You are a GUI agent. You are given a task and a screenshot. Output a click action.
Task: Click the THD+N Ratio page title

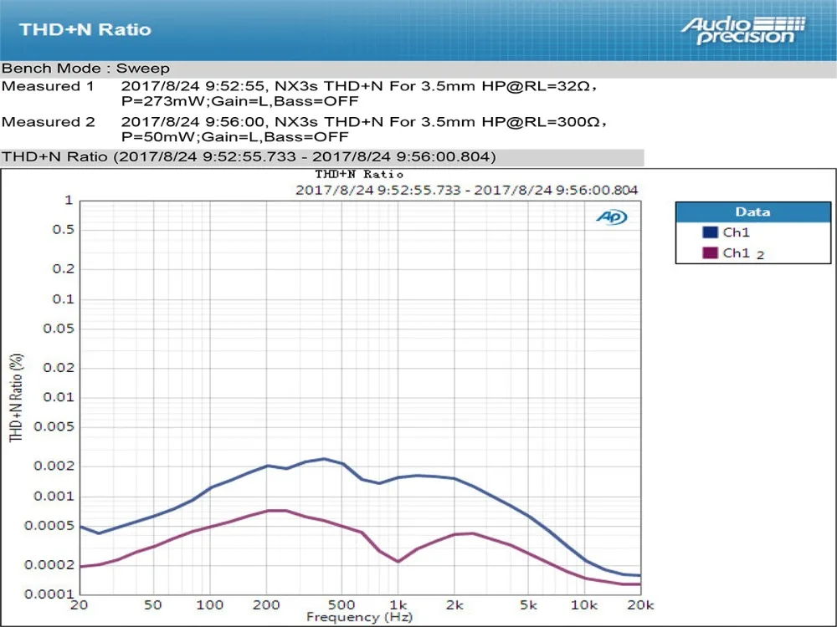85,29
